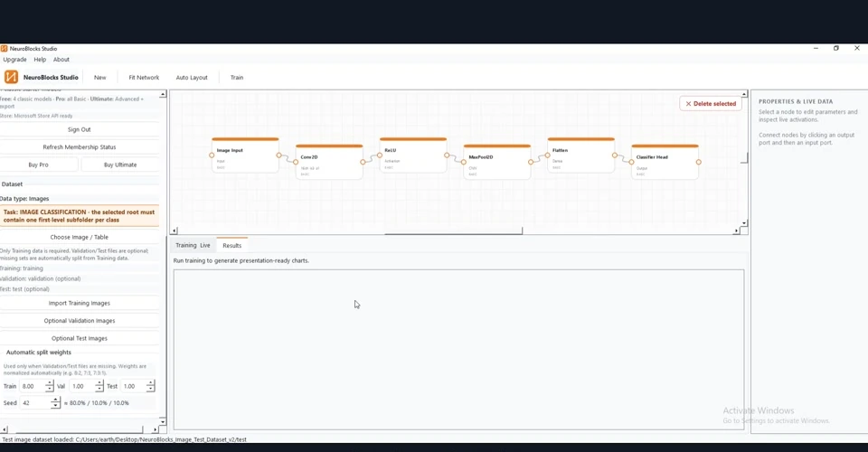Viewport: 868px width, 452px height.
Task: Switch to the Training Live tab
Action: click(193, 245)
